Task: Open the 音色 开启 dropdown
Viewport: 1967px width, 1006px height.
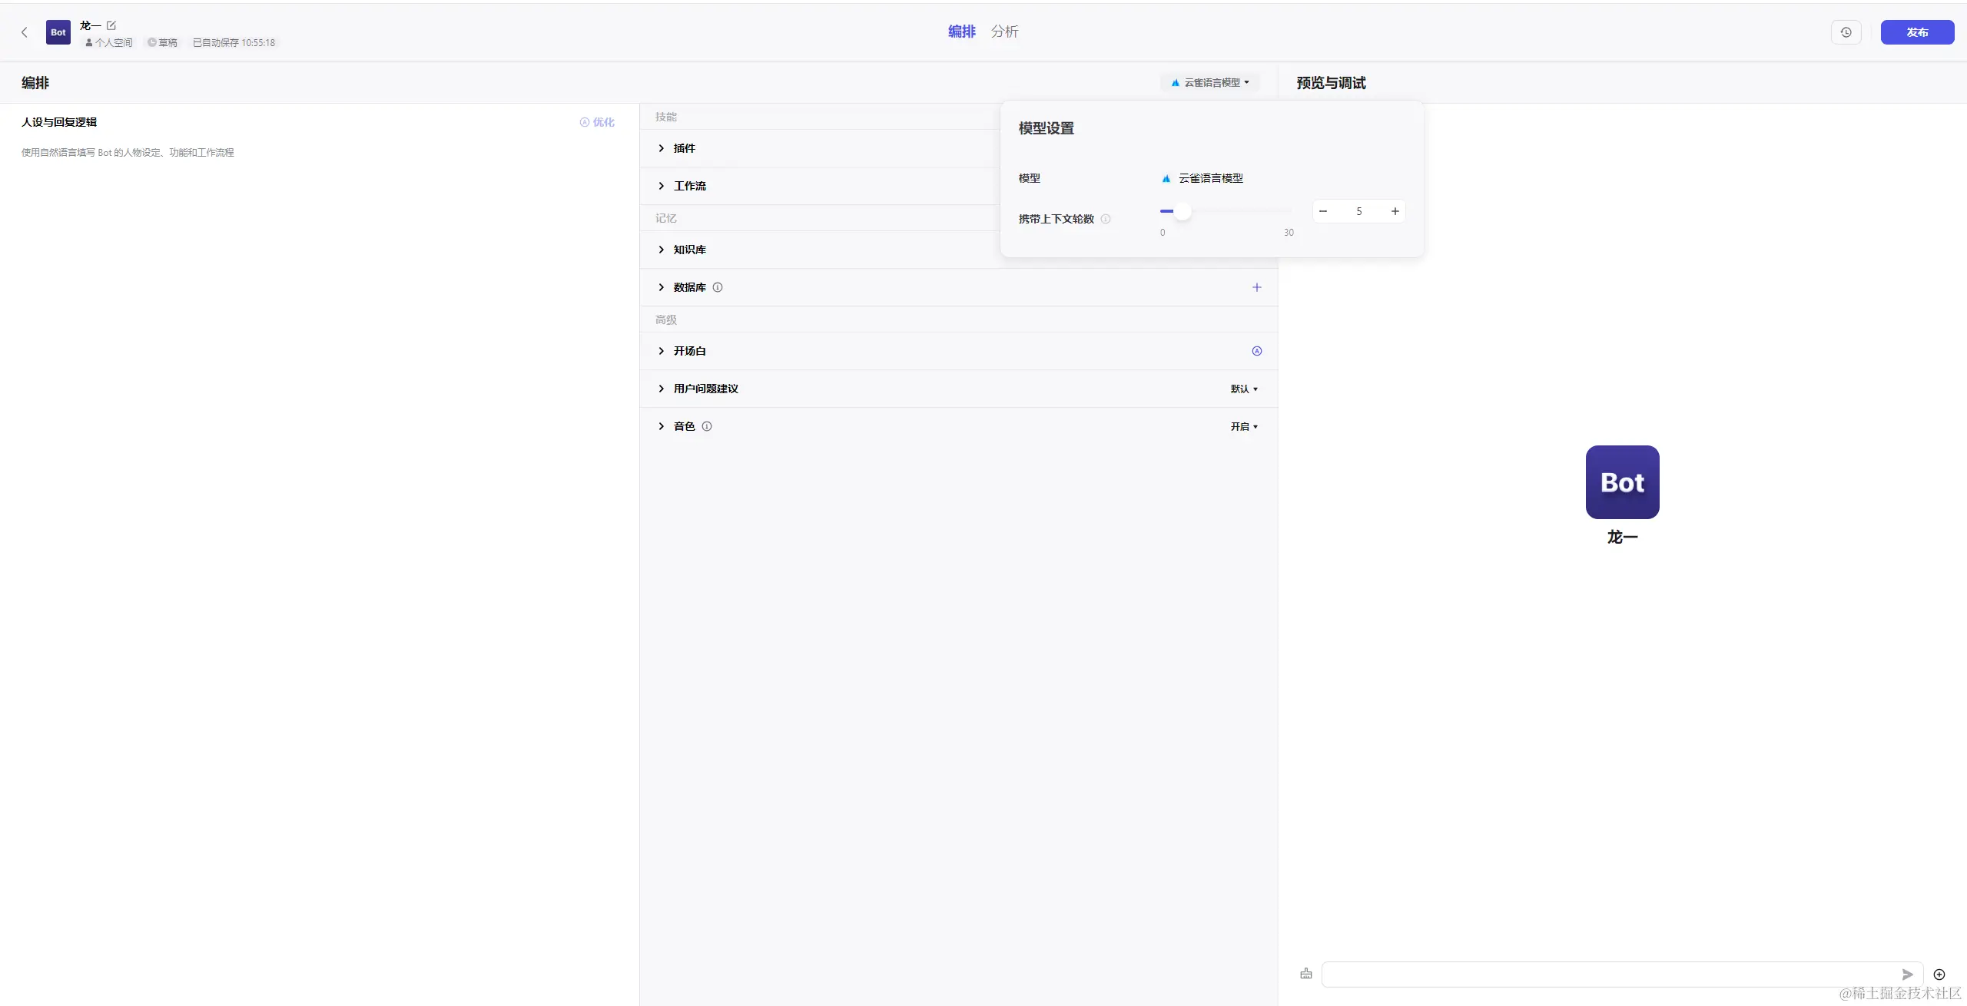Action: click(1244, 426)
